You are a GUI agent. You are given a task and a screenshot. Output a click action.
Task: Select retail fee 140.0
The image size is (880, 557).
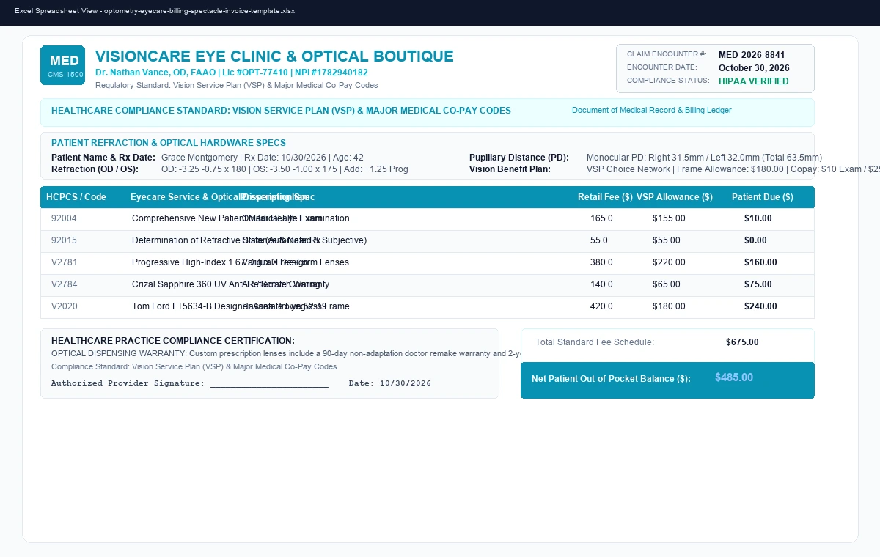coord(601,284)
